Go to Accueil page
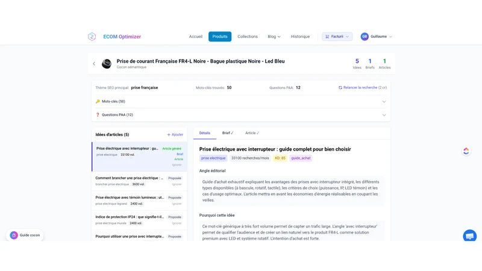The image size is (482, 271). pyautogui.click(x=195, y=37)
